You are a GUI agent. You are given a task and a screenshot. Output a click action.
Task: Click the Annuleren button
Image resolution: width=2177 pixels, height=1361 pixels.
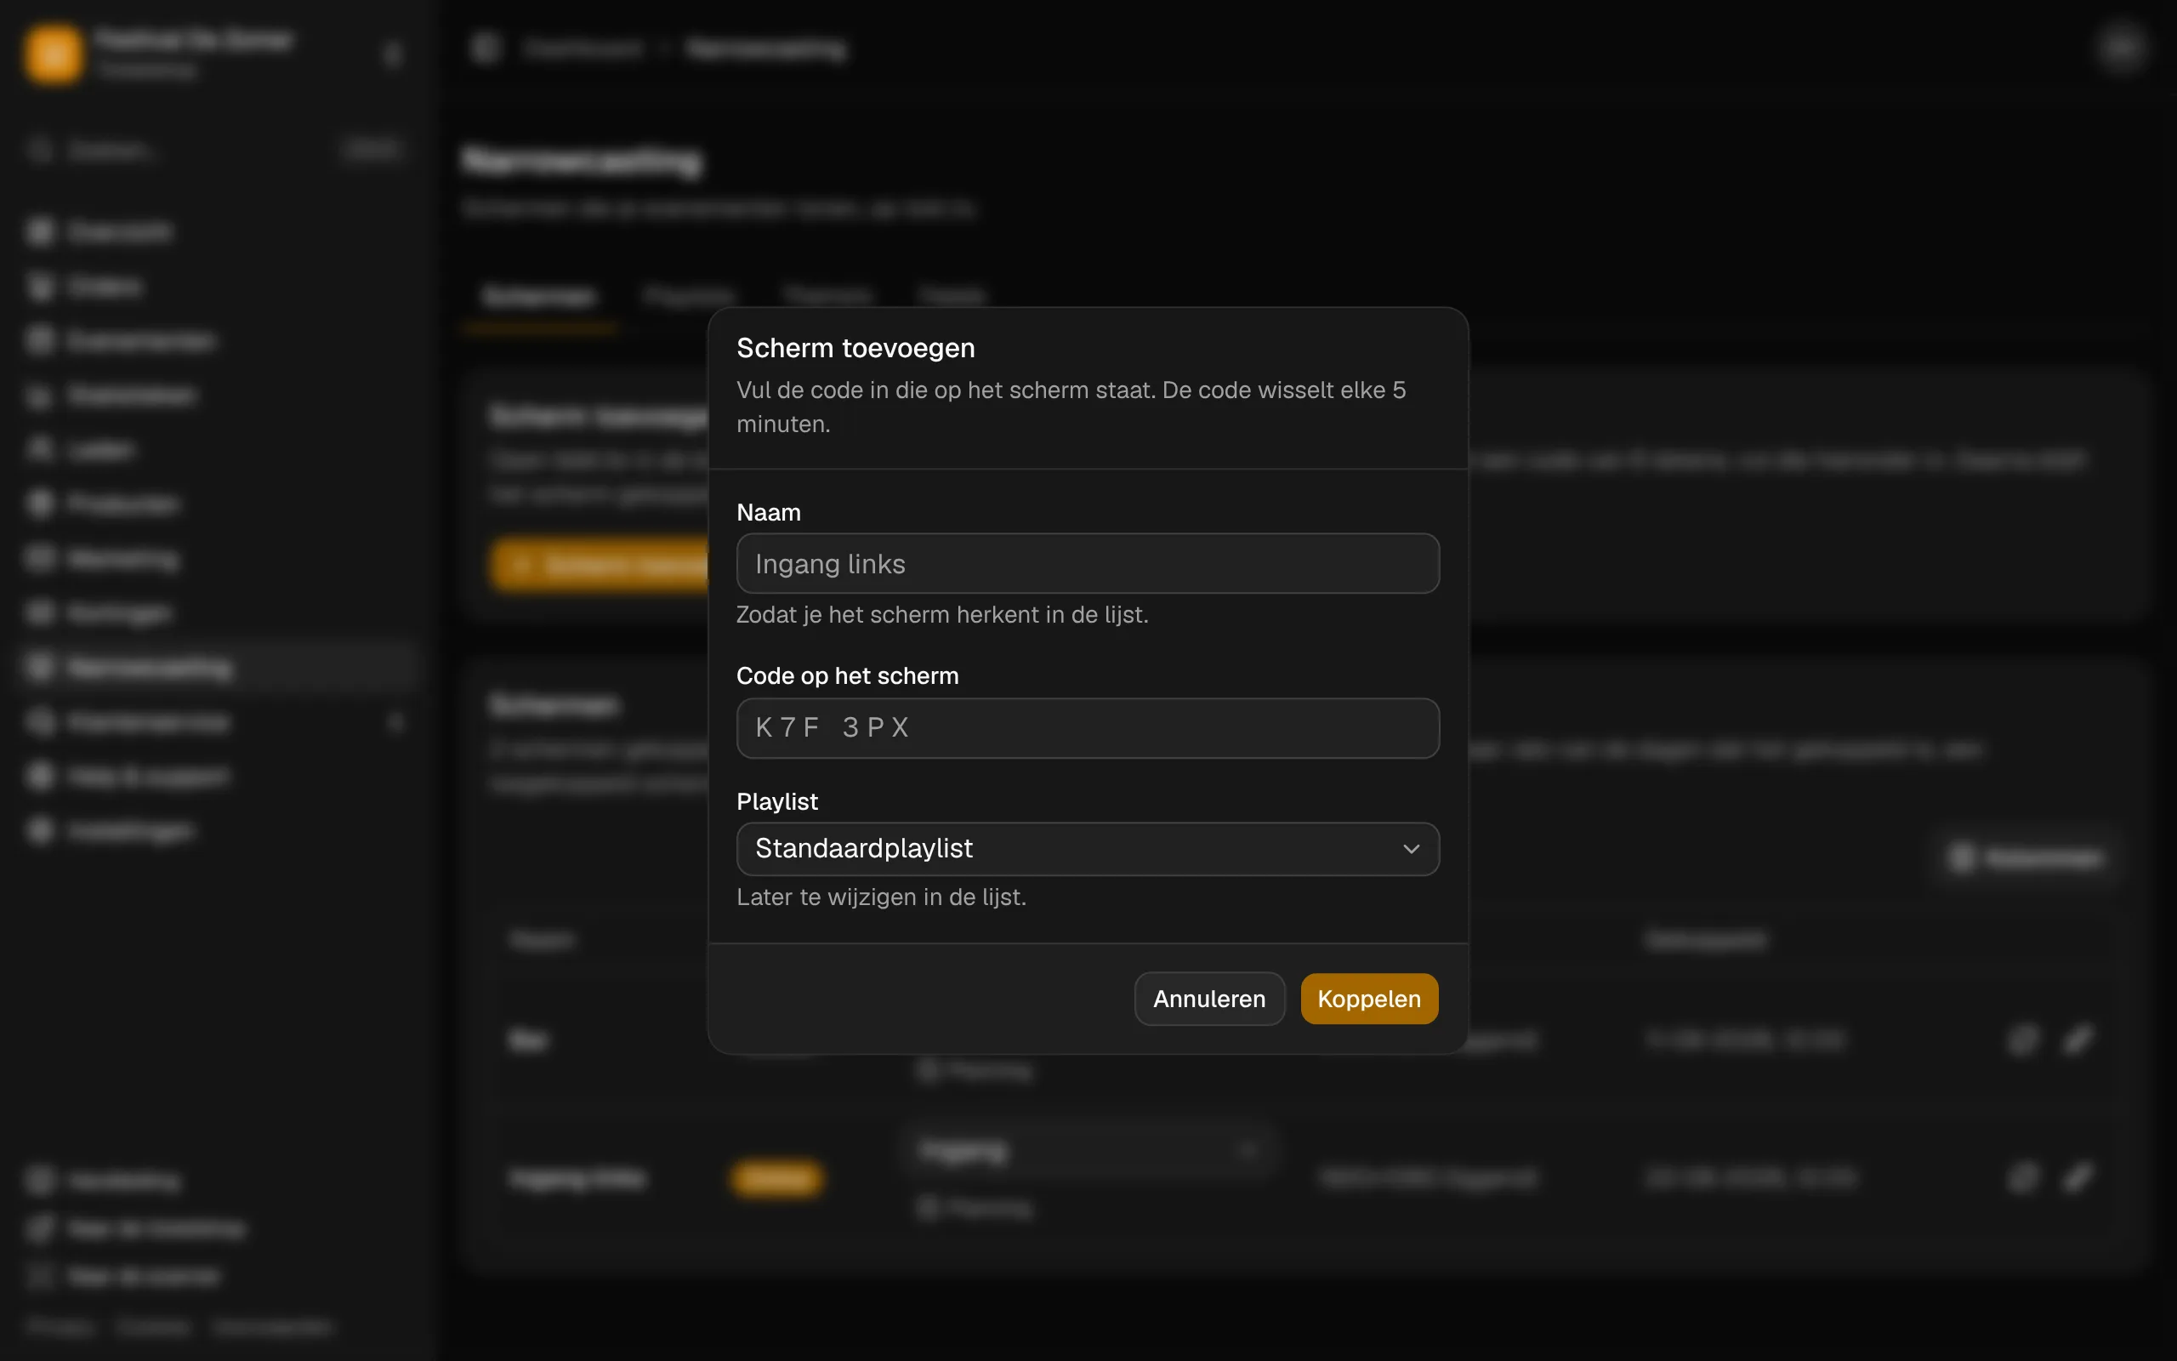click(1209, 999)
